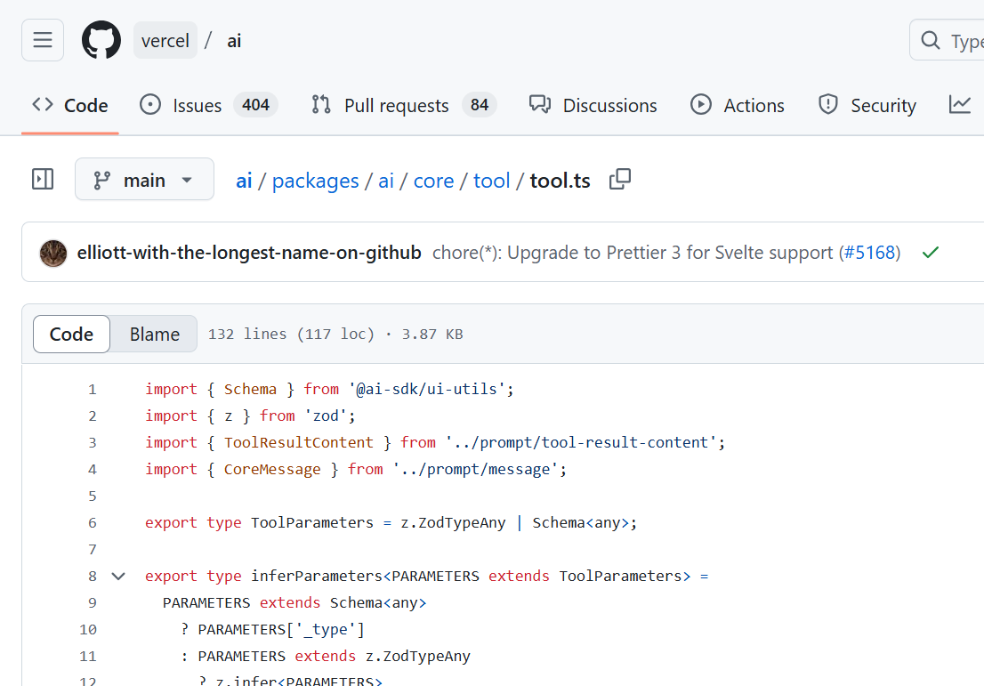Screen dimensions: 984x686
Task: Go to the packages folder link
Action: pyautogui.click(x=316, y=180)
